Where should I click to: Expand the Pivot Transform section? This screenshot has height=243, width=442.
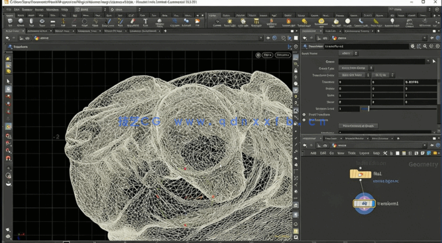pyautogui.click(x=304, y=115)
